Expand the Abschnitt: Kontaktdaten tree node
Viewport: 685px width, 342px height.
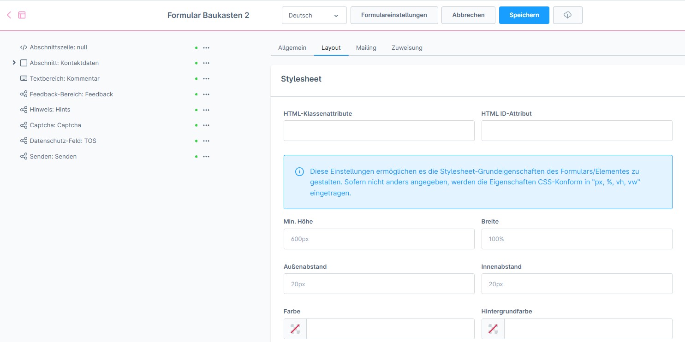point(14,63)
